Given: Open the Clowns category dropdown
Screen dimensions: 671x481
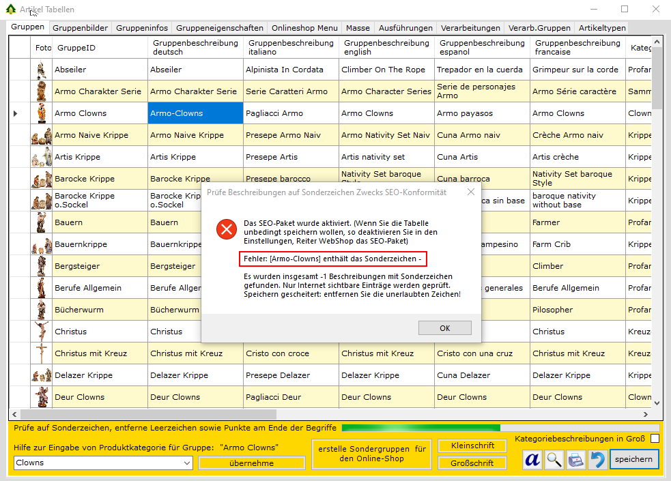Looking at the screenshot, I should click(187, 463).
